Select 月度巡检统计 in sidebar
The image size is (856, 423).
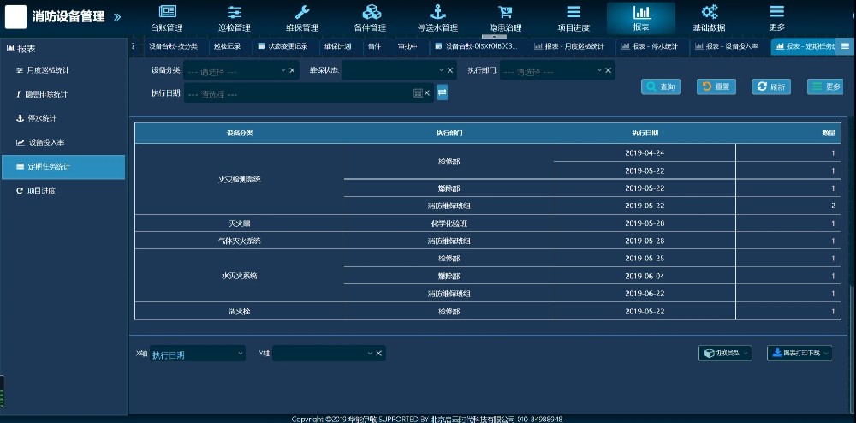pyautogui.click(x=63, y=70)
